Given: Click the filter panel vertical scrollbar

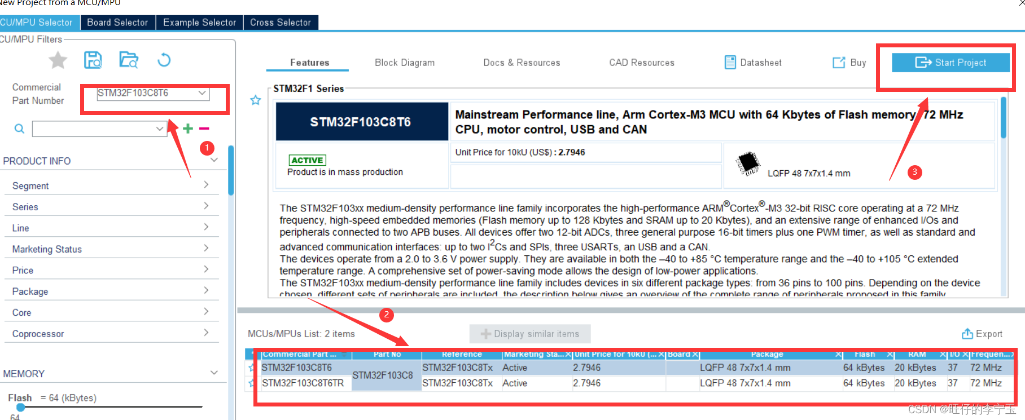Looking at the screenshot, I should click(x=231, y=170).
